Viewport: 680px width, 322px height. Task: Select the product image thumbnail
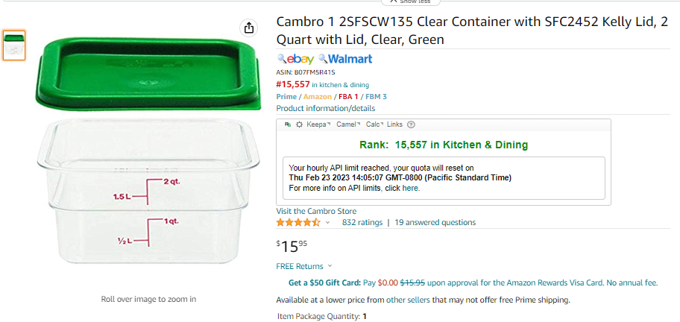click(x=14, y=45)
